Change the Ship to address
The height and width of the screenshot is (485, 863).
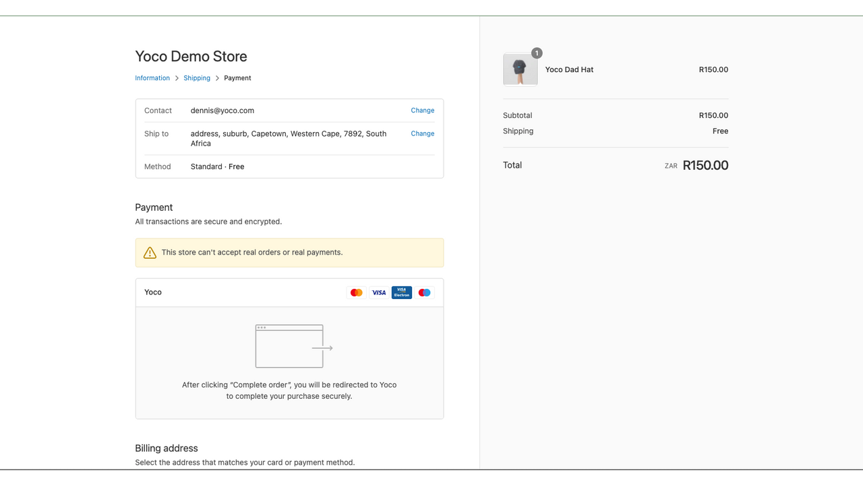(423, 133)
